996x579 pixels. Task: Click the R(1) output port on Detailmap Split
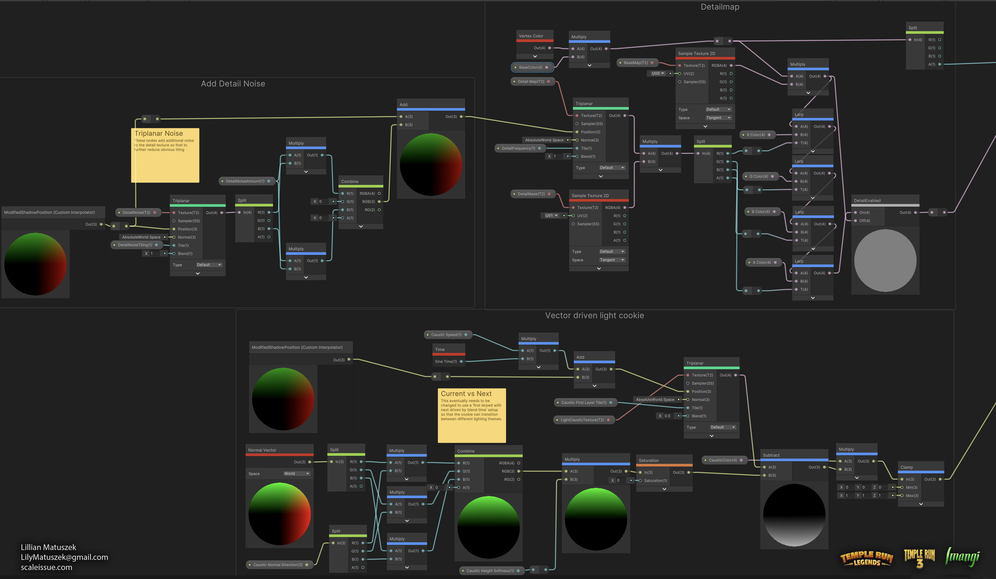coord(727,153)
